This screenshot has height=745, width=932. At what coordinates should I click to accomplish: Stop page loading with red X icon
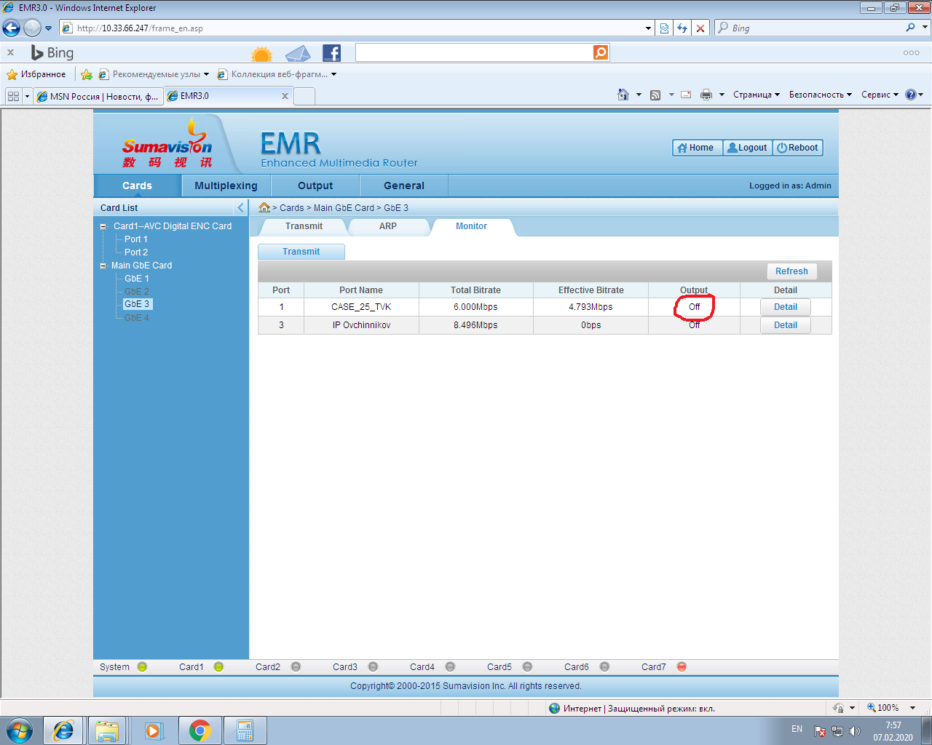pyautogui.click(x=700, y=28)
